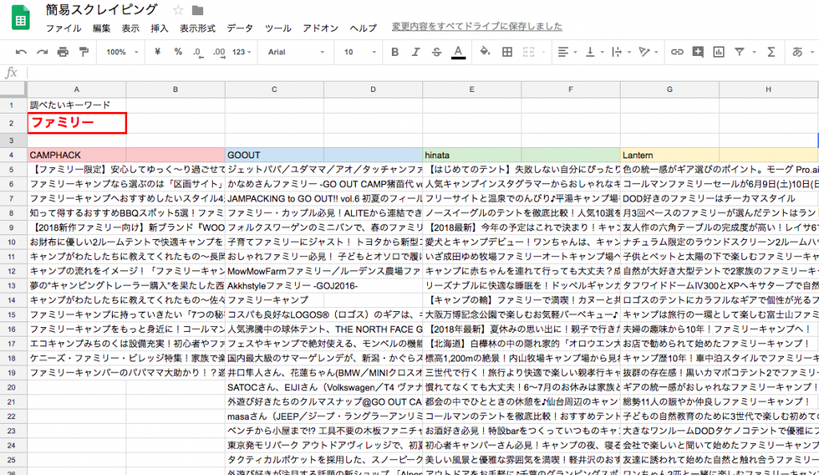
Task: Open the 編集 menu
Action: click(x=102, y=28)
